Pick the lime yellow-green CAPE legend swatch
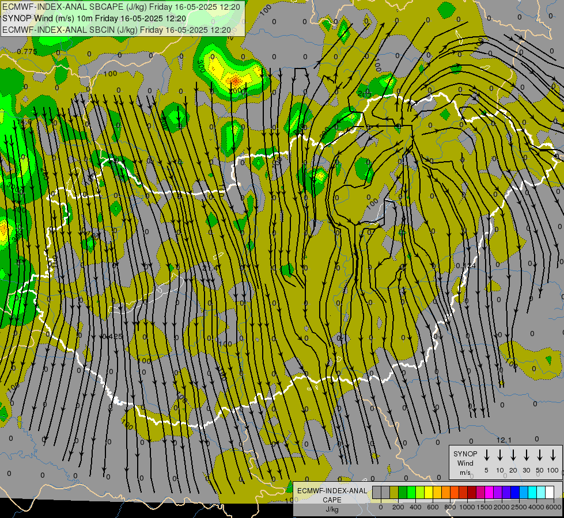Screen dimensions: 564x518 420,493
